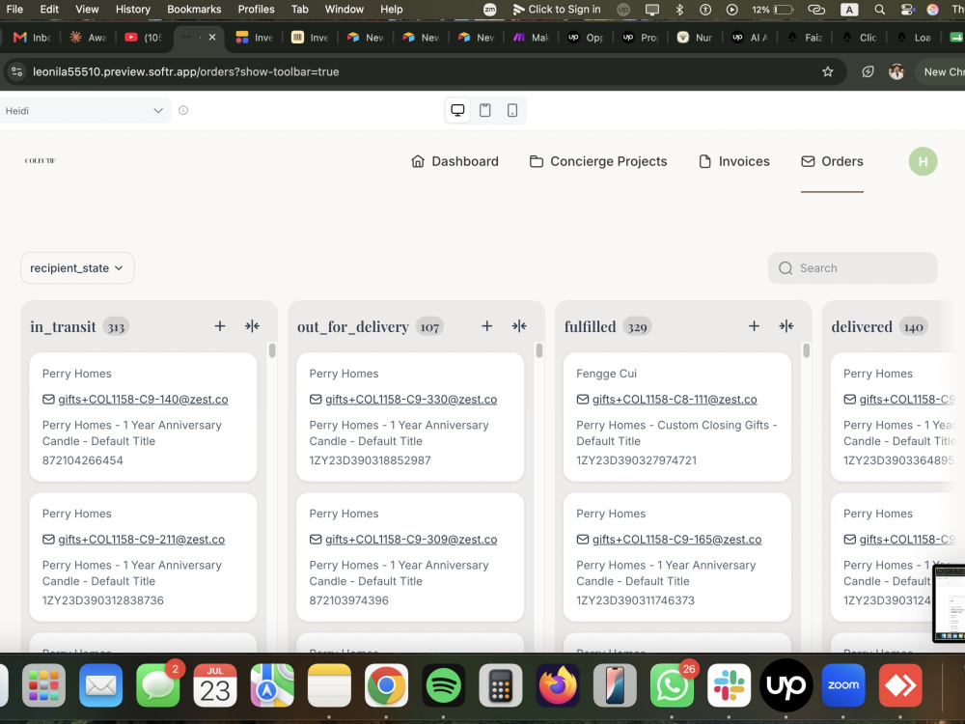Viewport: 965px width, 724px height.
Task: Collapse the out_for_delivery column
Action: pos(519,326)
